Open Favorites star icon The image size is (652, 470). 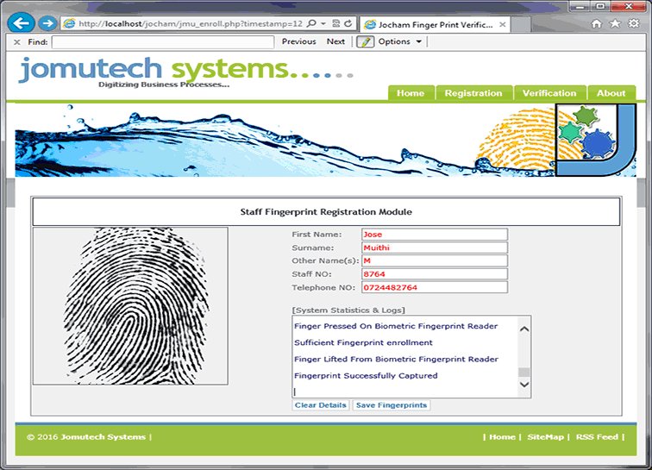coord(615,23)
